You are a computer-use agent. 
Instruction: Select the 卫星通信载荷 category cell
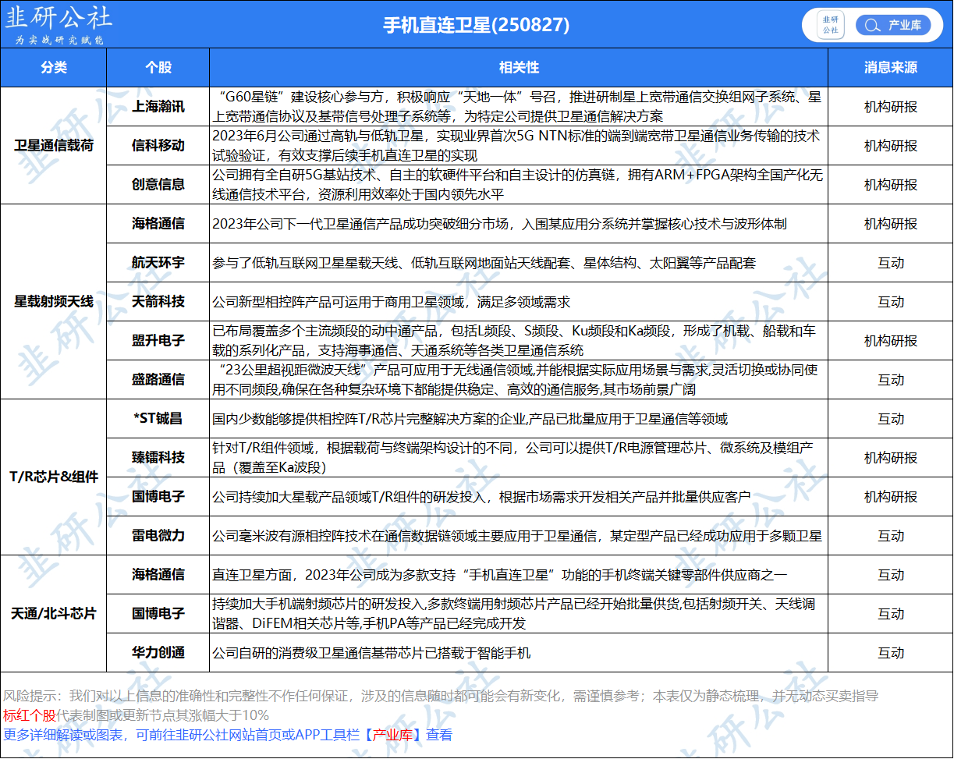pyautogui.click(x=53, y=146)
